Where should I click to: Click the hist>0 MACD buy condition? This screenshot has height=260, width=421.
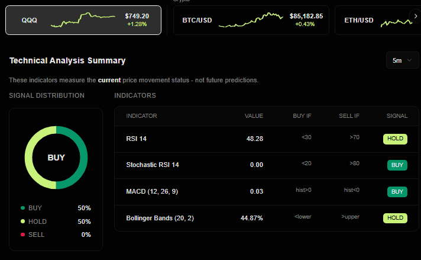(303, 190)
